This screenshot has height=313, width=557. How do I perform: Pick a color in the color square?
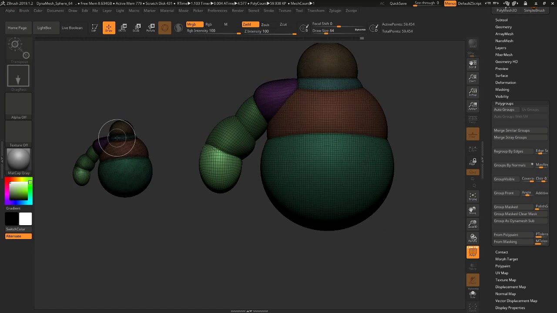coord(19,192)
